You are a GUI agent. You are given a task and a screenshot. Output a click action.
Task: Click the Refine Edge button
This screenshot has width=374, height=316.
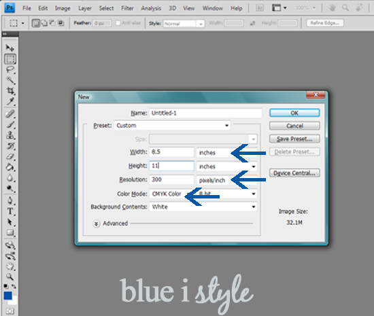[x=325, y=23]
